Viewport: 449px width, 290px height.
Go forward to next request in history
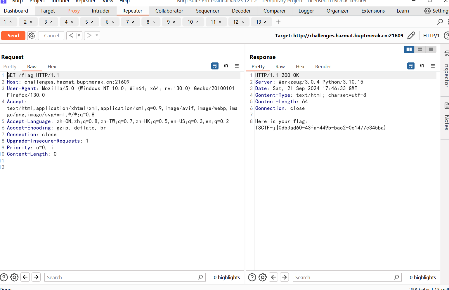click(x=89, y=36)
